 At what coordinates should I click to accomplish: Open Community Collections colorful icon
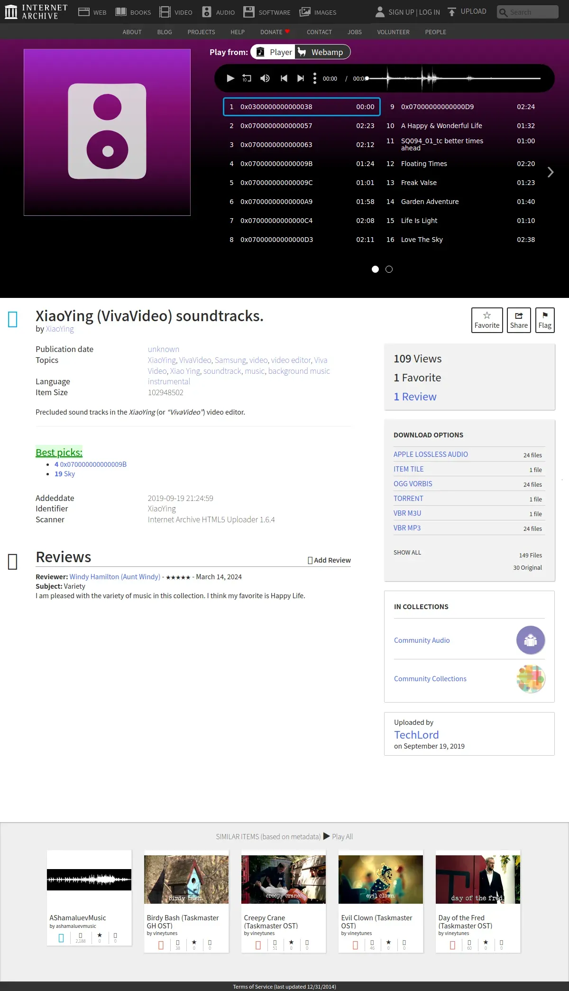tap(531, 678)
